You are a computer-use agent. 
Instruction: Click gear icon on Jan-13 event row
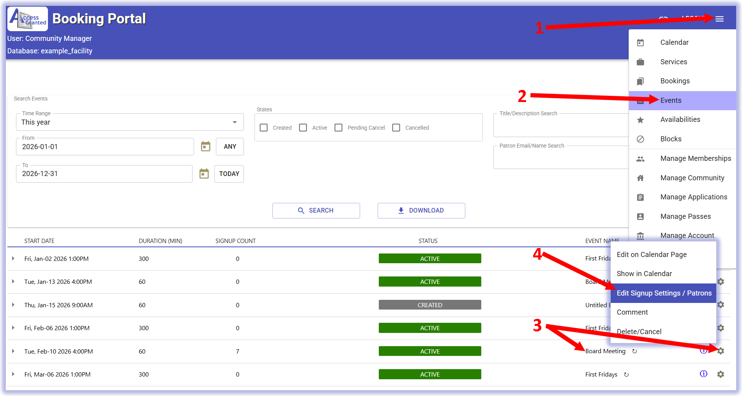coord(721,282)
